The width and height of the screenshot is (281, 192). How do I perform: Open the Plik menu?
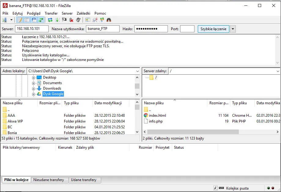(6, 13)
